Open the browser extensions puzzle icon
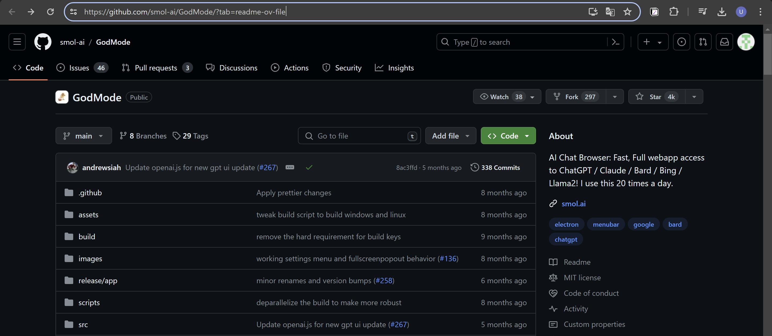Image resolution: width=772 pixels, height=336 pixels. 673,12
